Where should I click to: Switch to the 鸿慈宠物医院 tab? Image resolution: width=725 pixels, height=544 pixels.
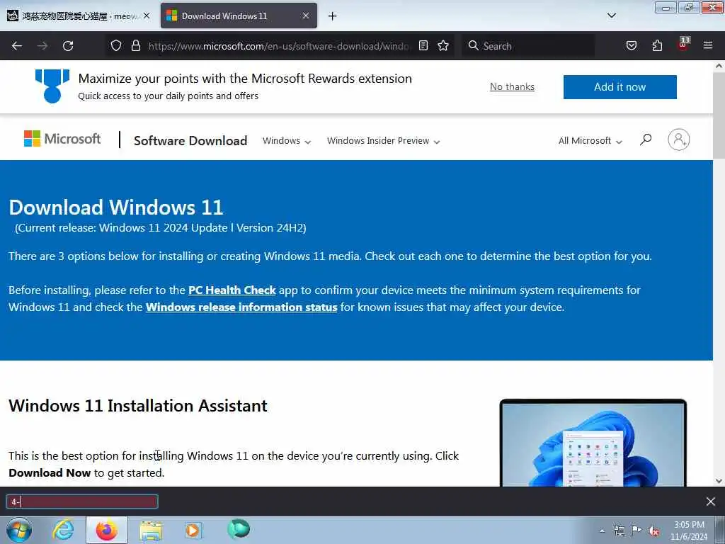click(x=79, y=16)
